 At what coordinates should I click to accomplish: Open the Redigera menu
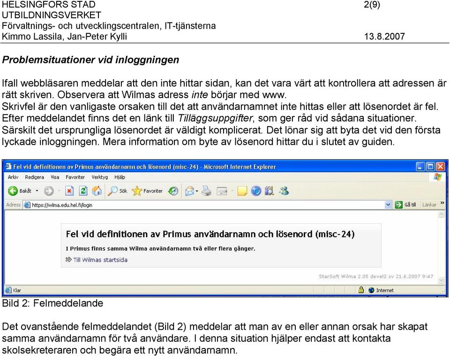[x=34, y=177]
